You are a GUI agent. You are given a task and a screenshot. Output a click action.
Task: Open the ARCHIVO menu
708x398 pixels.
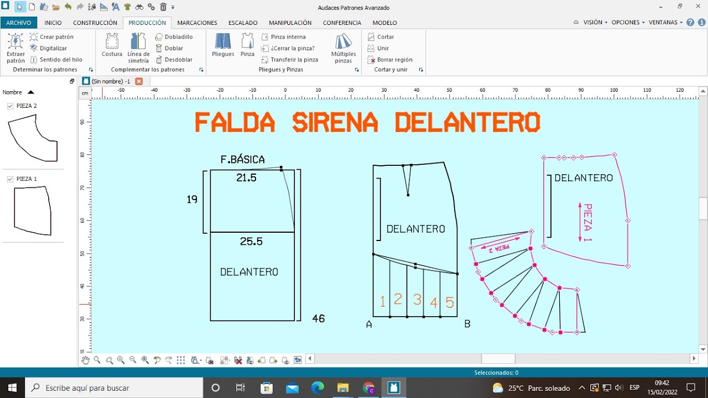click(x=19, y=23)
